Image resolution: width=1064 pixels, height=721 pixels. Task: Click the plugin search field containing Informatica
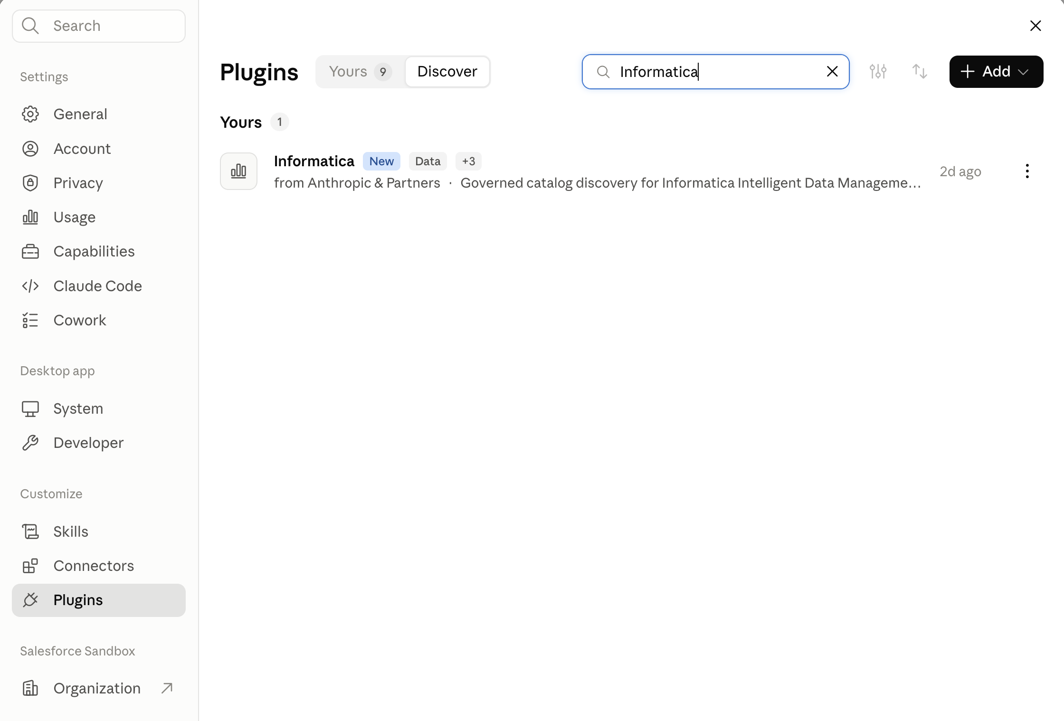coord(715,72)
